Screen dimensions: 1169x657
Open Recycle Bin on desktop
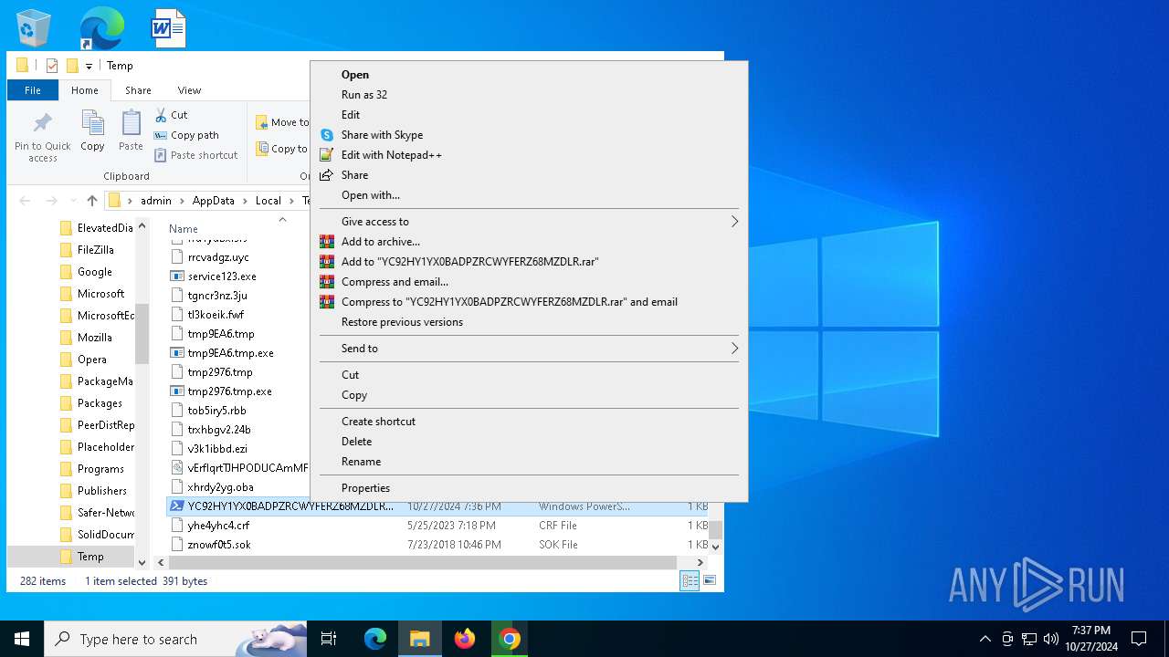[x=34, y=28]
